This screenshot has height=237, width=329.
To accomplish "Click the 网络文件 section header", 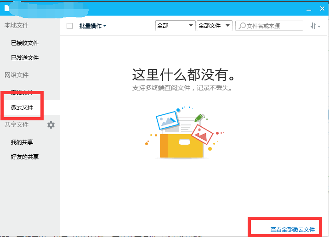I will tap(17, 75).
